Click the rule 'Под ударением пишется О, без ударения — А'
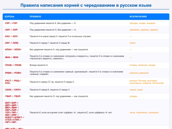This screenshot has height=129, width=172. click(x=53, y=30)
